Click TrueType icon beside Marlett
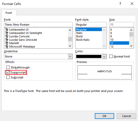Viewport: 138px width, 121px height. (x=7, y=43)
